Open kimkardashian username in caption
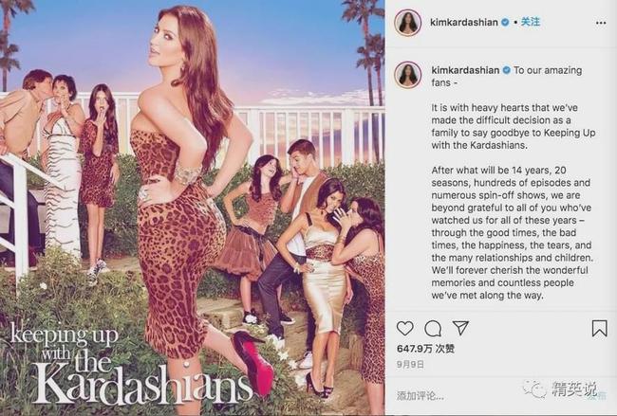Screen dimensions: 617x416 click(x=465, y=70)
